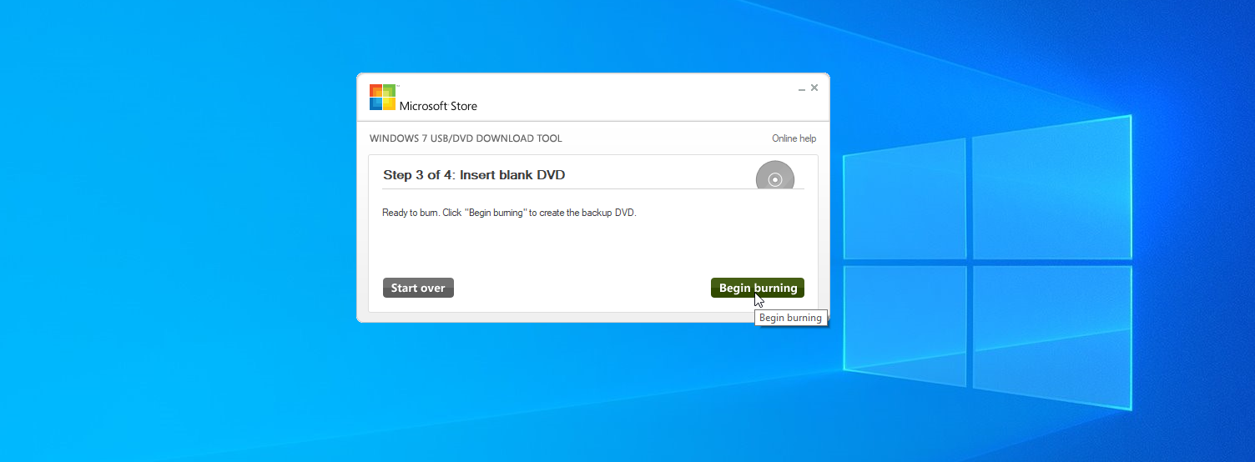Click the 'Ready to burn' instruction text

[509, 213]
